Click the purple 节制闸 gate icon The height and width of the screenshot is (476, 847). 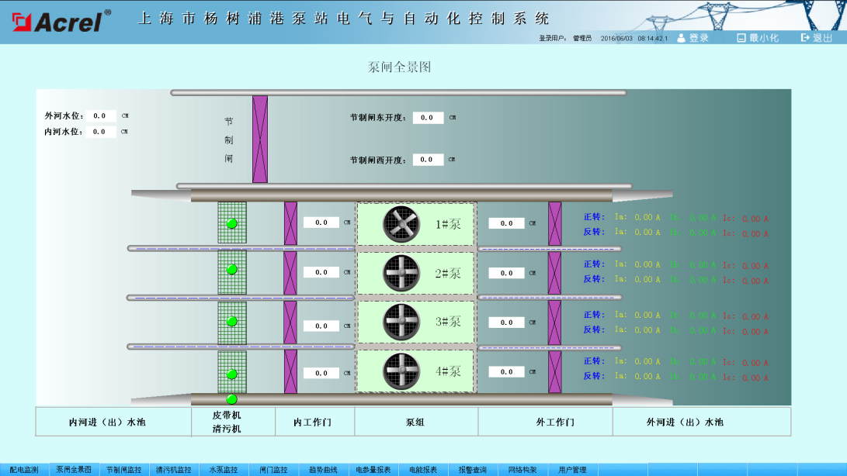[260, 140]
